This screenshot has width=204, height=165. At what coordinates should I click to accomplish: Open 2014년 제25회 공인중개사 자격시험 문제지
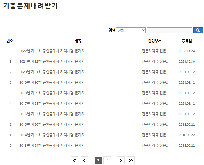(52, 135)
